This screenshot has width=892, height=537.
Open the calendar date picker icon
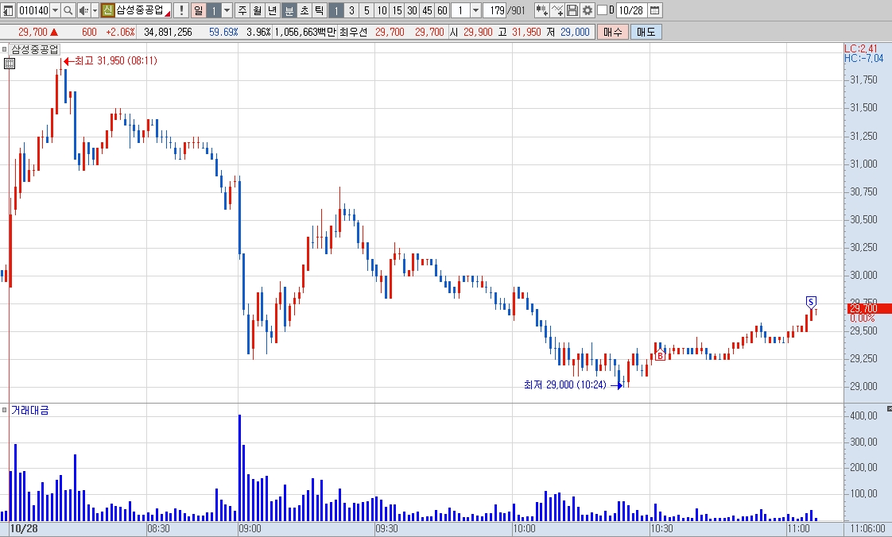[x=655, y=10]
